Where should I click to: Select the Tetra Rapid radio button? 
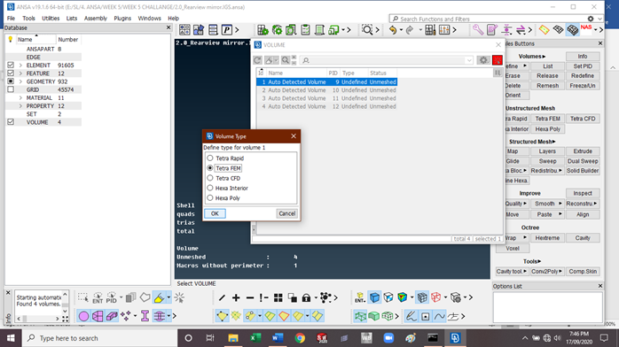coord(210,158)
